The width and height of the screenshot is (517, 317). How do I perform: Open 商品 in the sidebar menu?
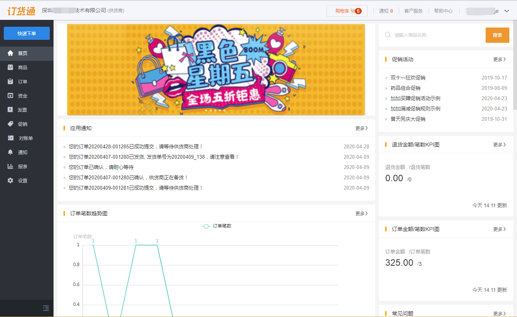[x=27, y=67]
